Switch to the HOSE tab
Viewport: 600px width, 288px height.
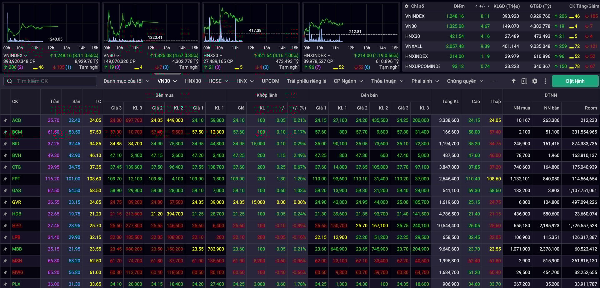[216, 81]
